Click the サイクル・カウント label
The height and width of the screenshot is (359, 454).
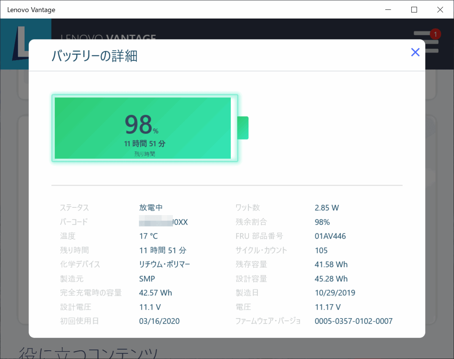click(x=261, y=250)
